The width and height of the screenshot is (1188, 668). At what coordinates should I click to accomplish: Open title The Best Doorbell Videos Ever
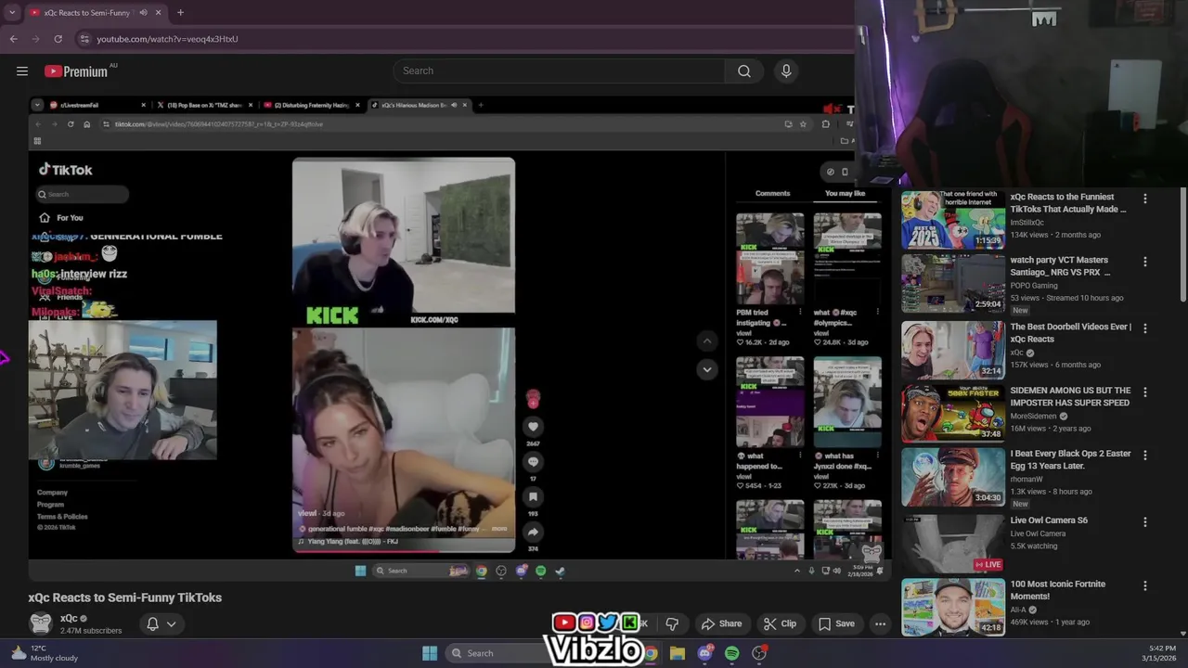pyautogui.click(x=1071, y=333)
